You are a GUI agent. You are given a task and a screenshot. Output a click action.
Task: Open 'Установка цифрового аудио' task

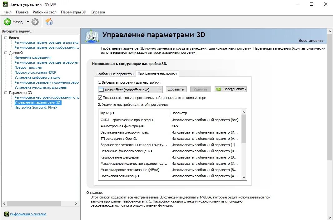point(37,77)
